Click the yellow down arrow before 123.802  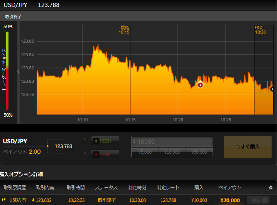[33, 200]
